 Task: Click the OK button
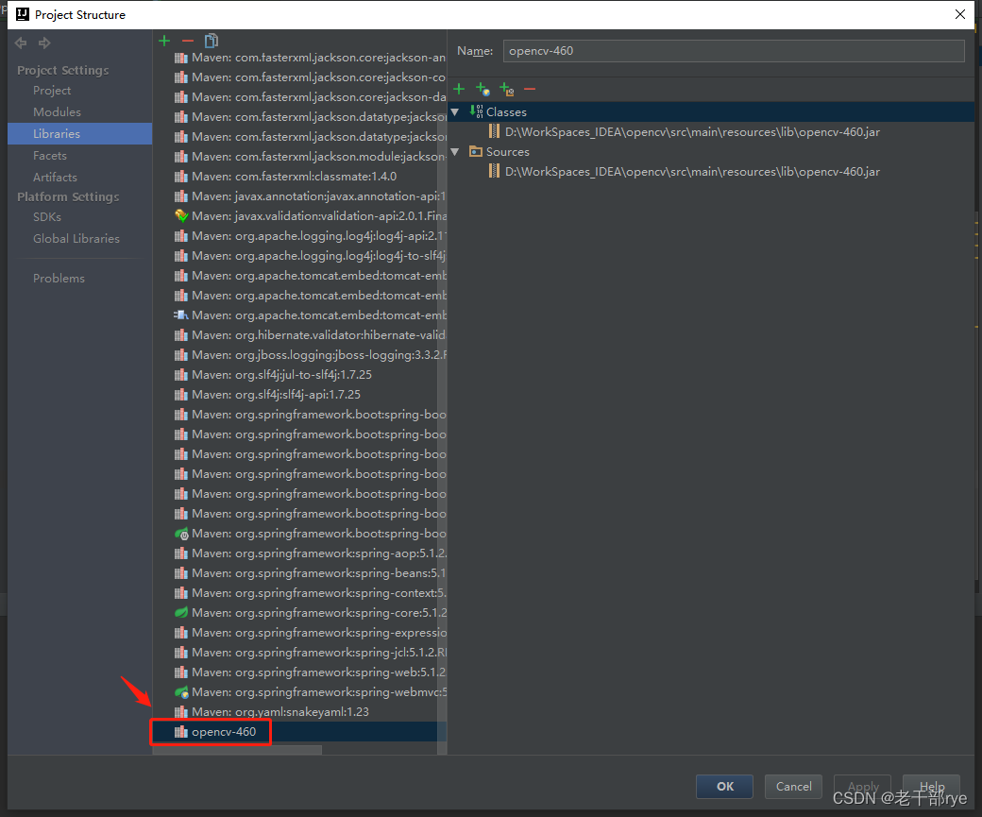(724, 786)
